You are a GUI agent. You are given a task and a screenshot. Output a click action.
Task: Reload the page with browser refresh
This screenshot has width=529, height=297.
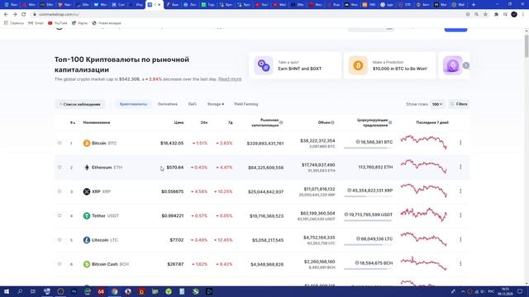tap(24, 15)
